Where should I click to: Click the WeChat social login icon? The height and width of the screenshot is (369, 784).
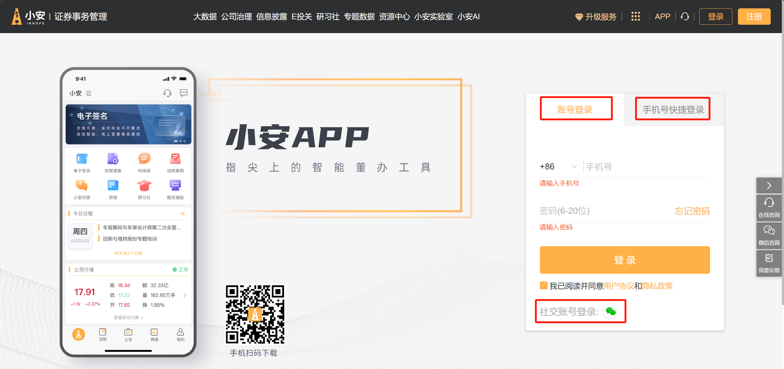(611, 311)
